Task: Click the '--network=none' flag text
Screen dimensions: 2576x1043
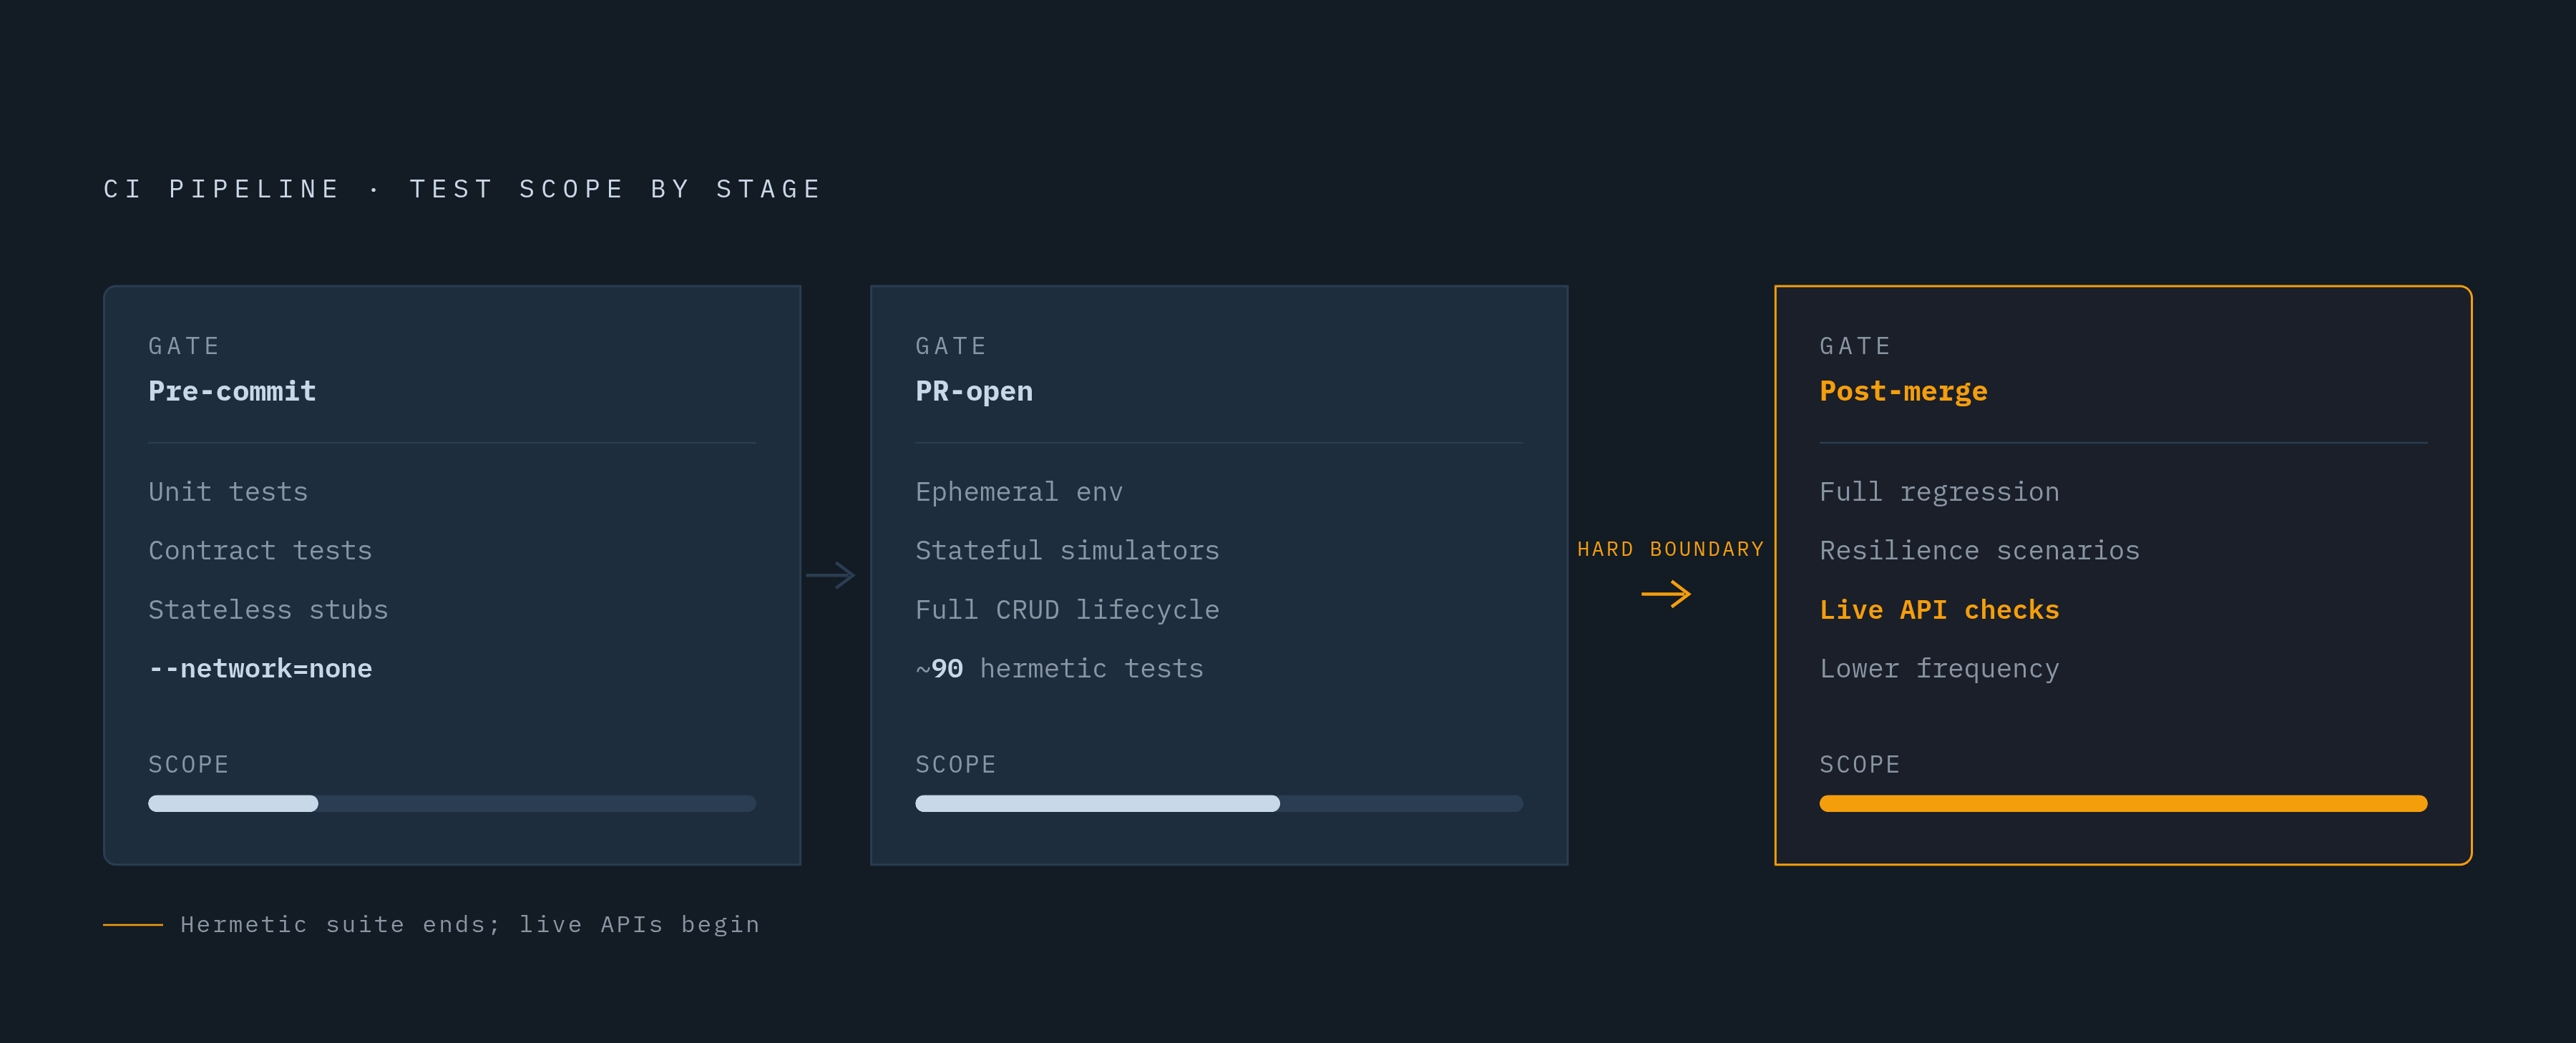Action: click(260, 669)
